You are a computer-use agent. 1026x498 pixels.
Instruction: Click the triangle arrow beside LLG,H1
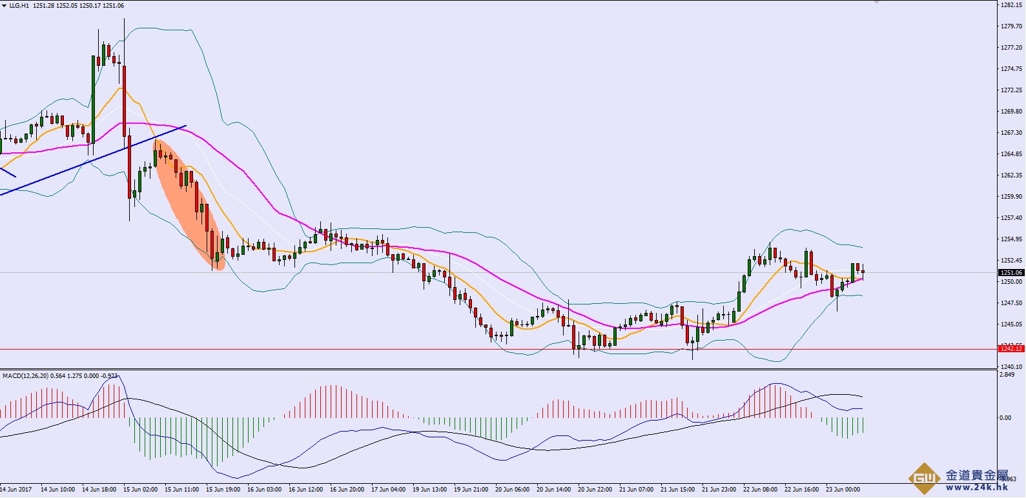pyautogui.click(x=5, y=6)
